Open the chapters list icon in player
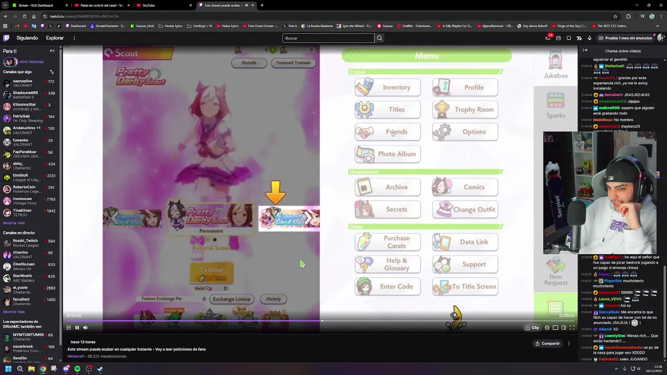Image resolution: width=667 pixels, height=375 pixels. coord(68,328)
